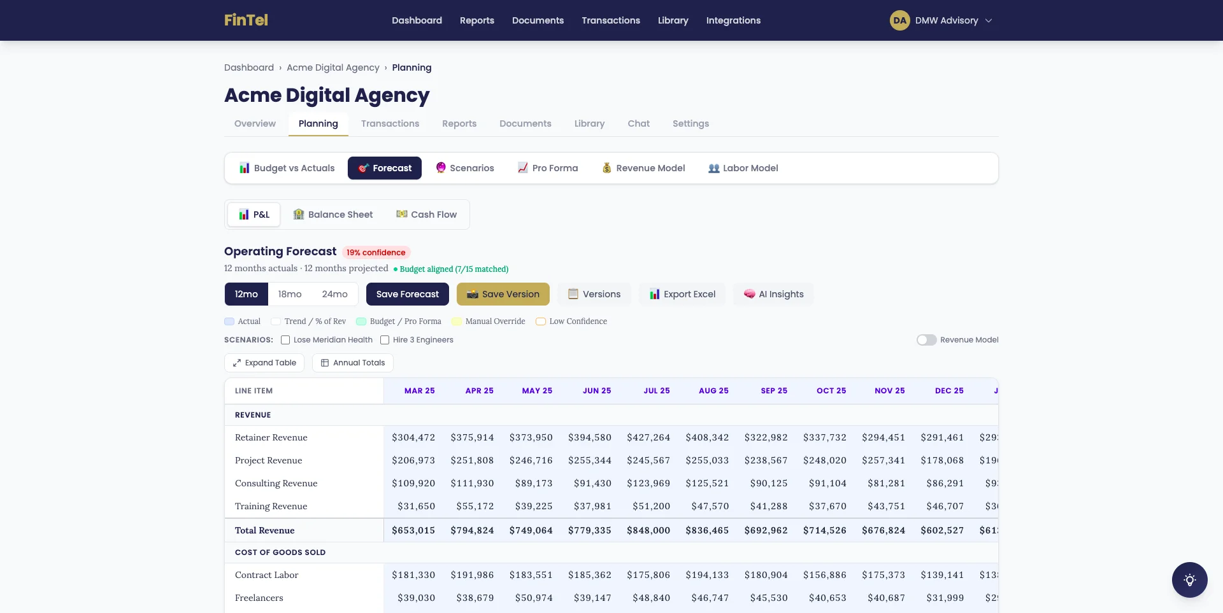This screenshot has height=613, width=1223.
Task: Click the Manual Override legend swatch
Action: click(457, 321)
